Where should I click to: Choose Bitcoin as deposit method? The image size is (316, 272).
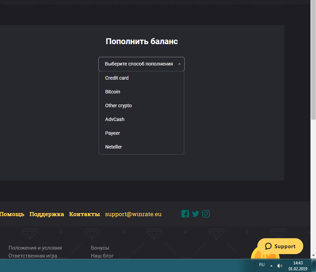[x=113, y=92]
